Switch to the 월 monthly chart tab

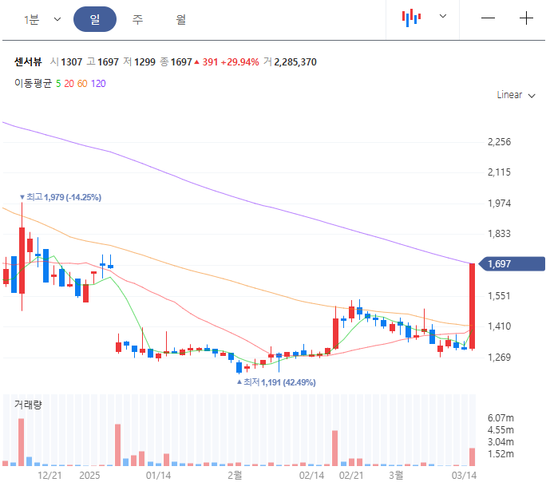[x=180, y=19]
